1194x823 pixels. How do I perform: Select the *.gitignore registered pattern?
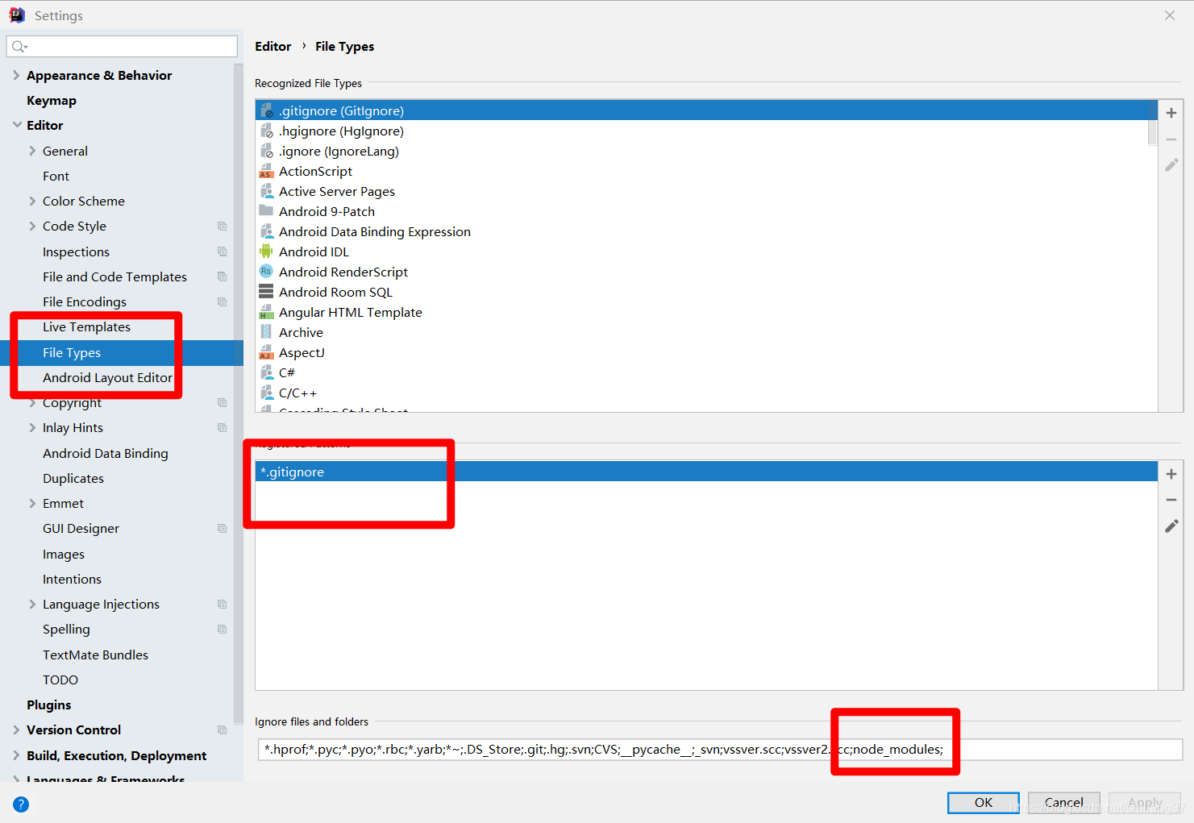(706, 472)
